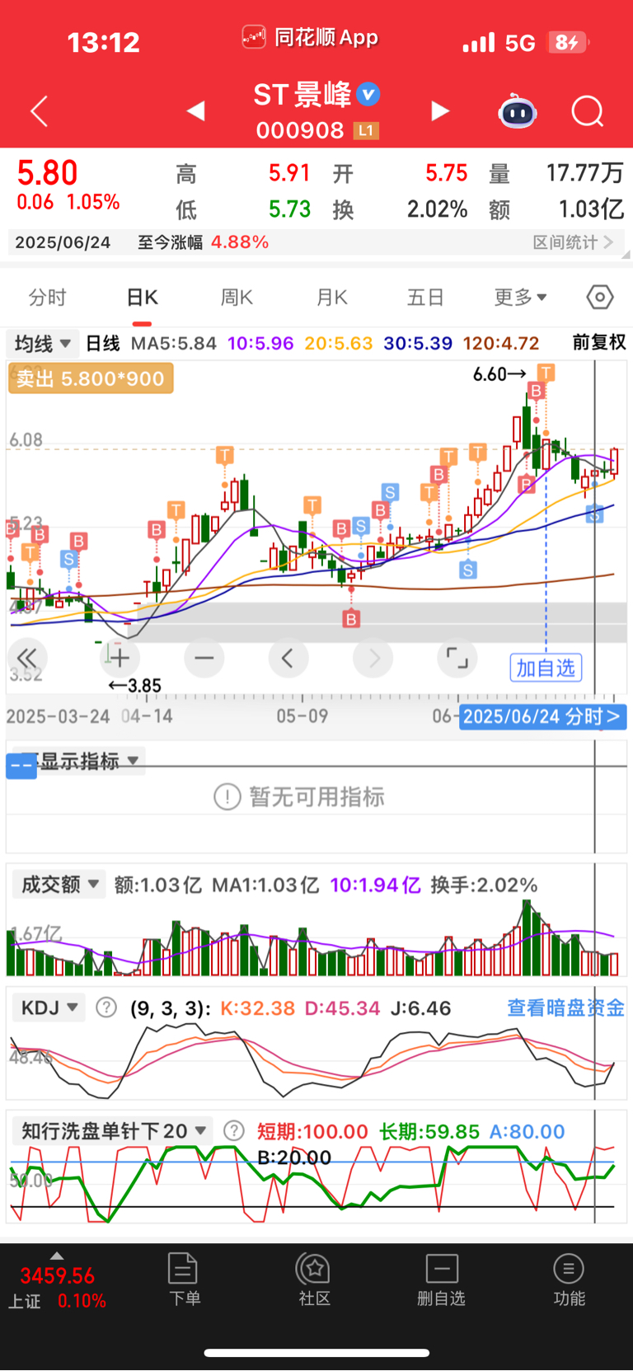
Task: Select the 日K tab
Action: click(x=142, y=298)
